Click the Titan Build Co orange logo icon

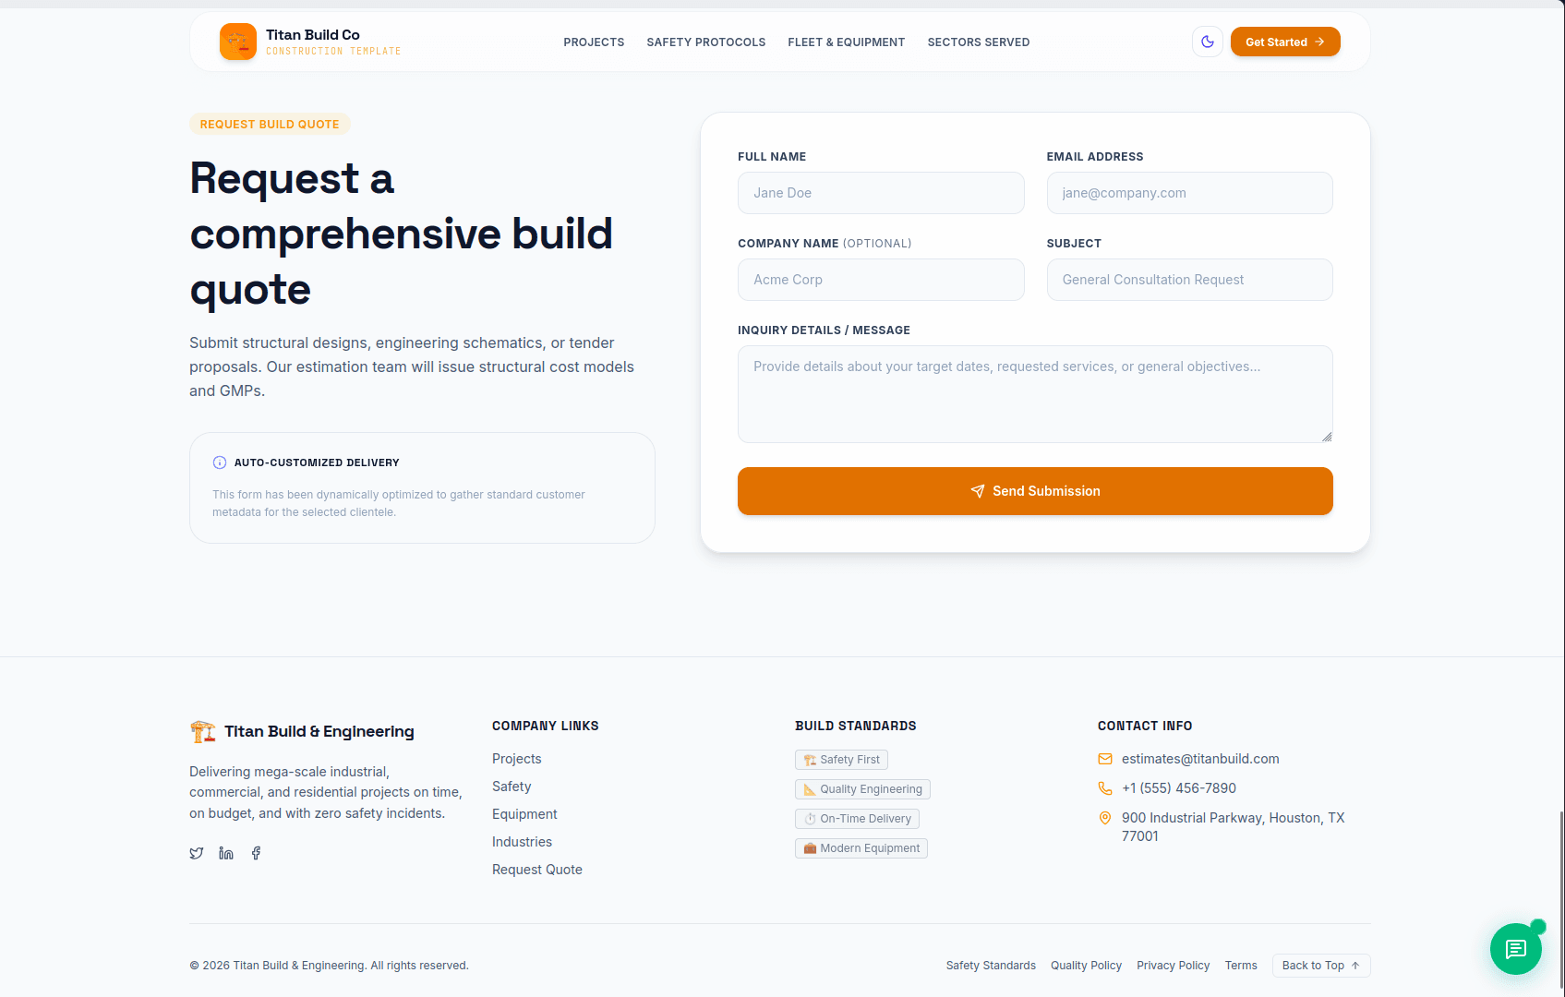pos(237,42)
